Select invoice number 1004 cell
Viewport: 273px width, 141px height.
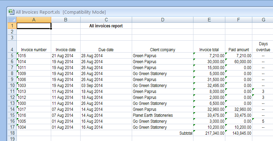click(x=34, y=127)
